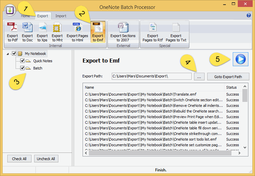This screenshot has height=176, width=255.
Task: Select OneNote set customize pag row
Action: click(162, 145)
